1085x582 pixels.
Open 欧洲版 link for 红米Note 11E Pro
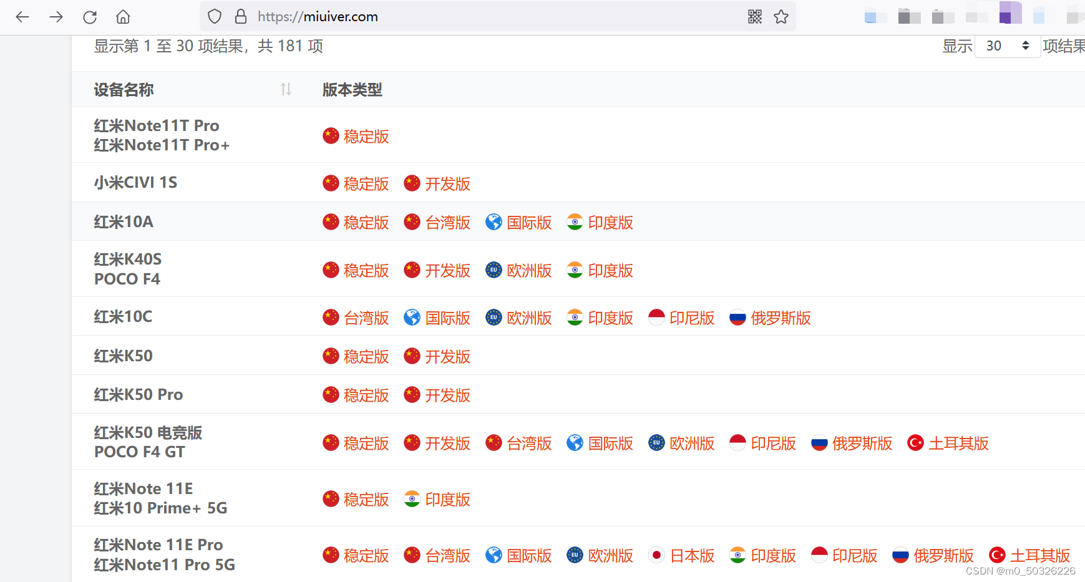(611, 556)
